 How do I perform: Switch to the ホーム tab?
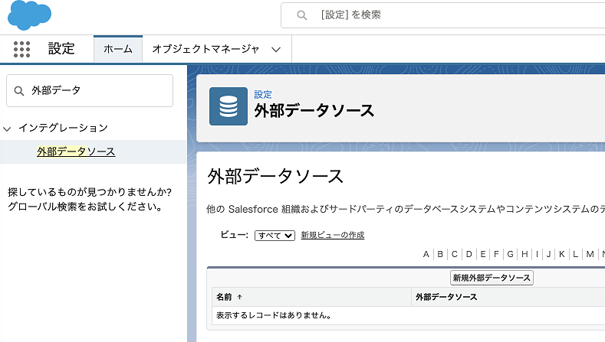[x=118, y=49]
